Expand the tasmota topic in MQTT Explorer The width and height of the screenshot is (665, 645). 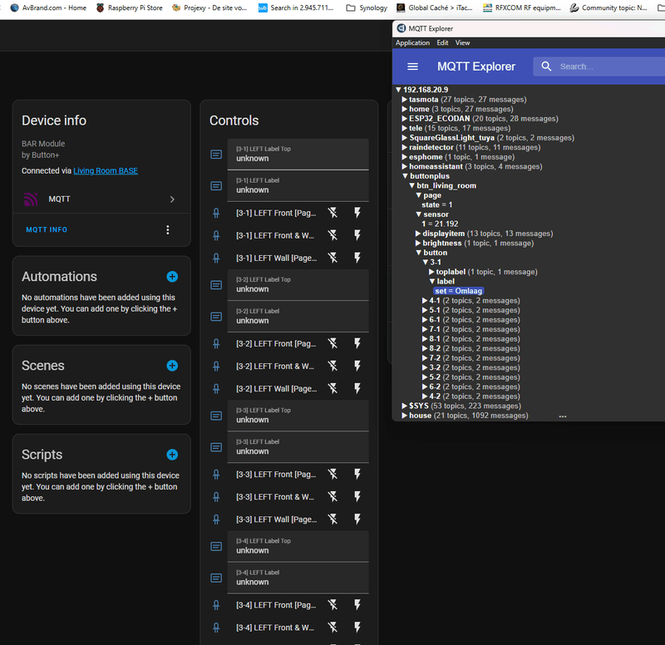405,100
